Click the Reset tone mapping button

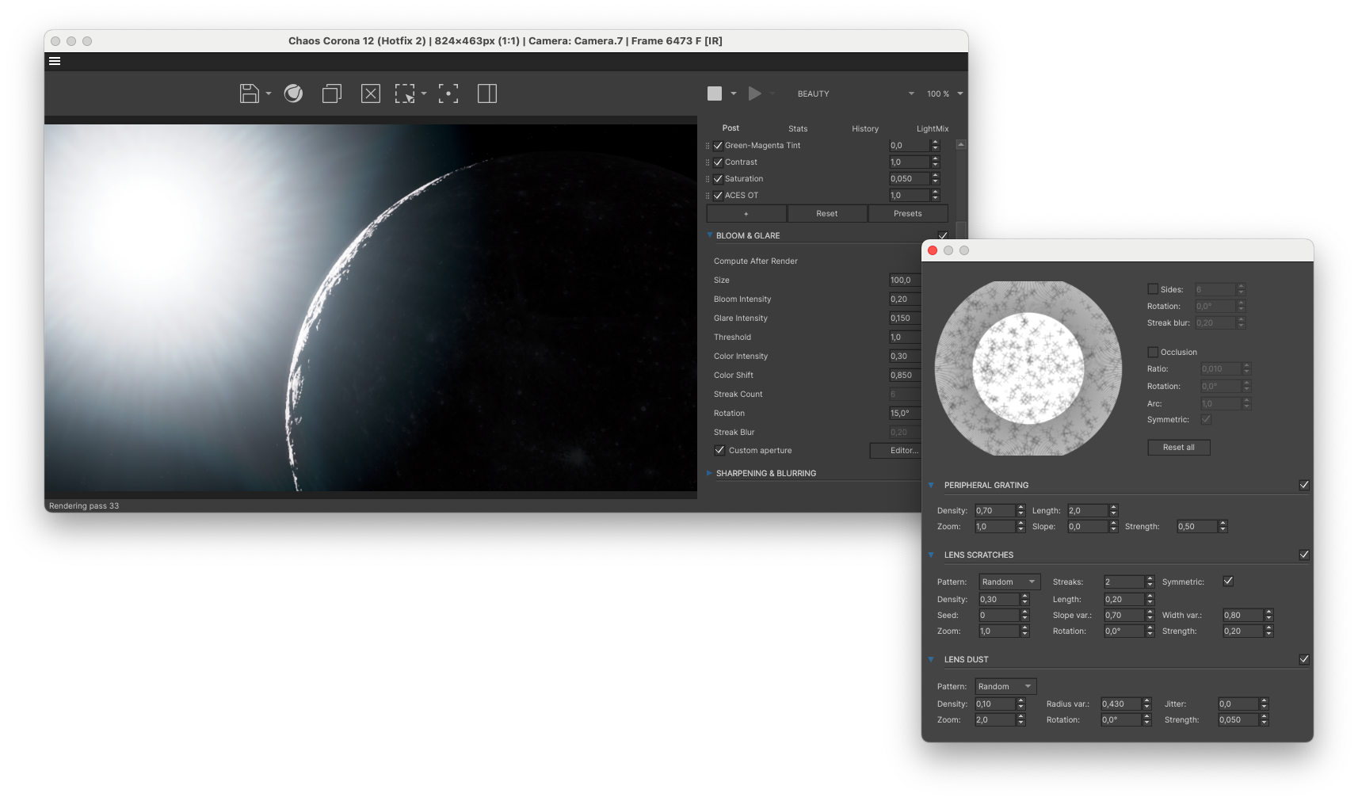pos(827,213)
